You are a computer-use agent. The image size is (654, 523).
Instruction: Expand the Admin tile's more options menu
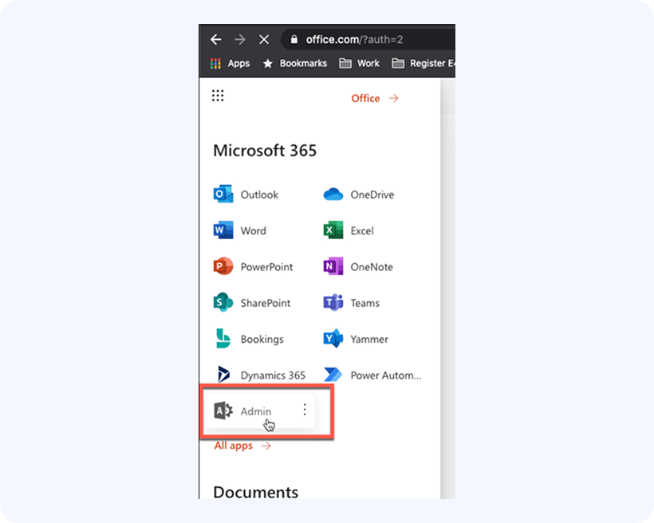coord(304,410)
